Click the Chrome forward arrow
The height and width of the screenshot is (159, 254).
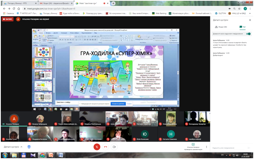pos(9,9)
